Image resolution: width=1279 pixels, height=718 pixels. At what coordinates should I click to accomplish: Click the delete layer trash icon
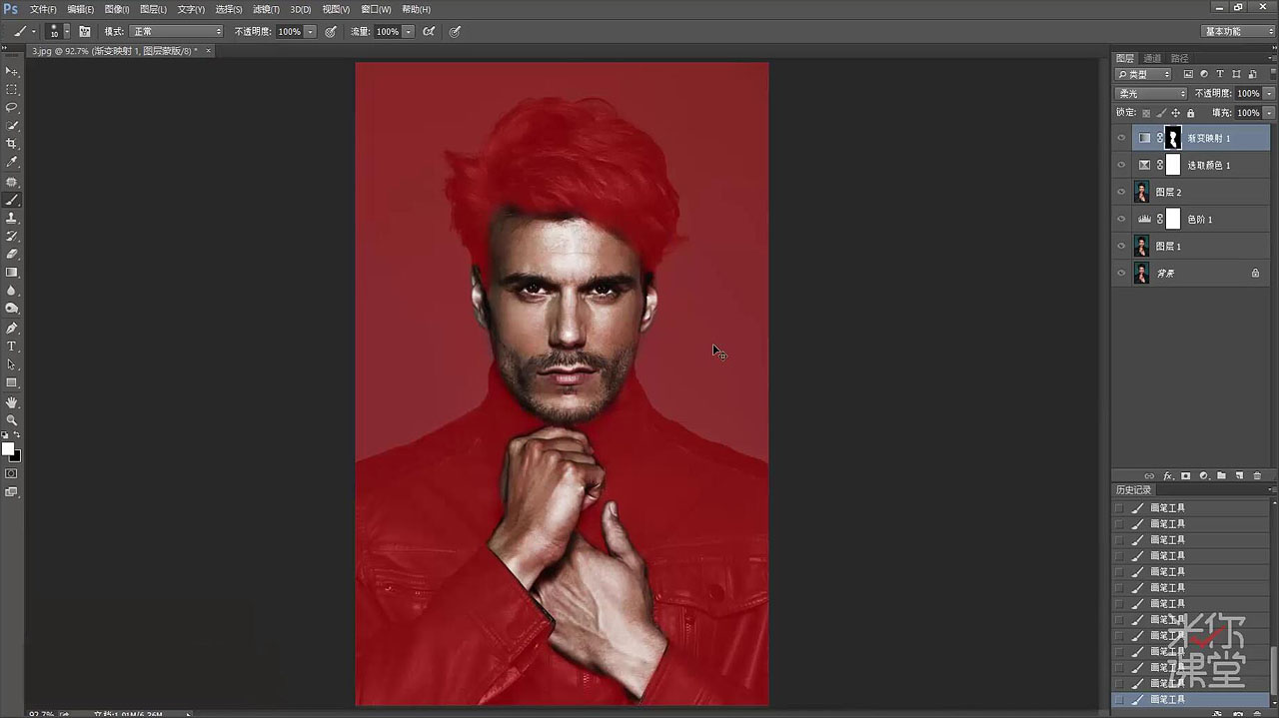pyautogui.click(x=1257, y=476)
